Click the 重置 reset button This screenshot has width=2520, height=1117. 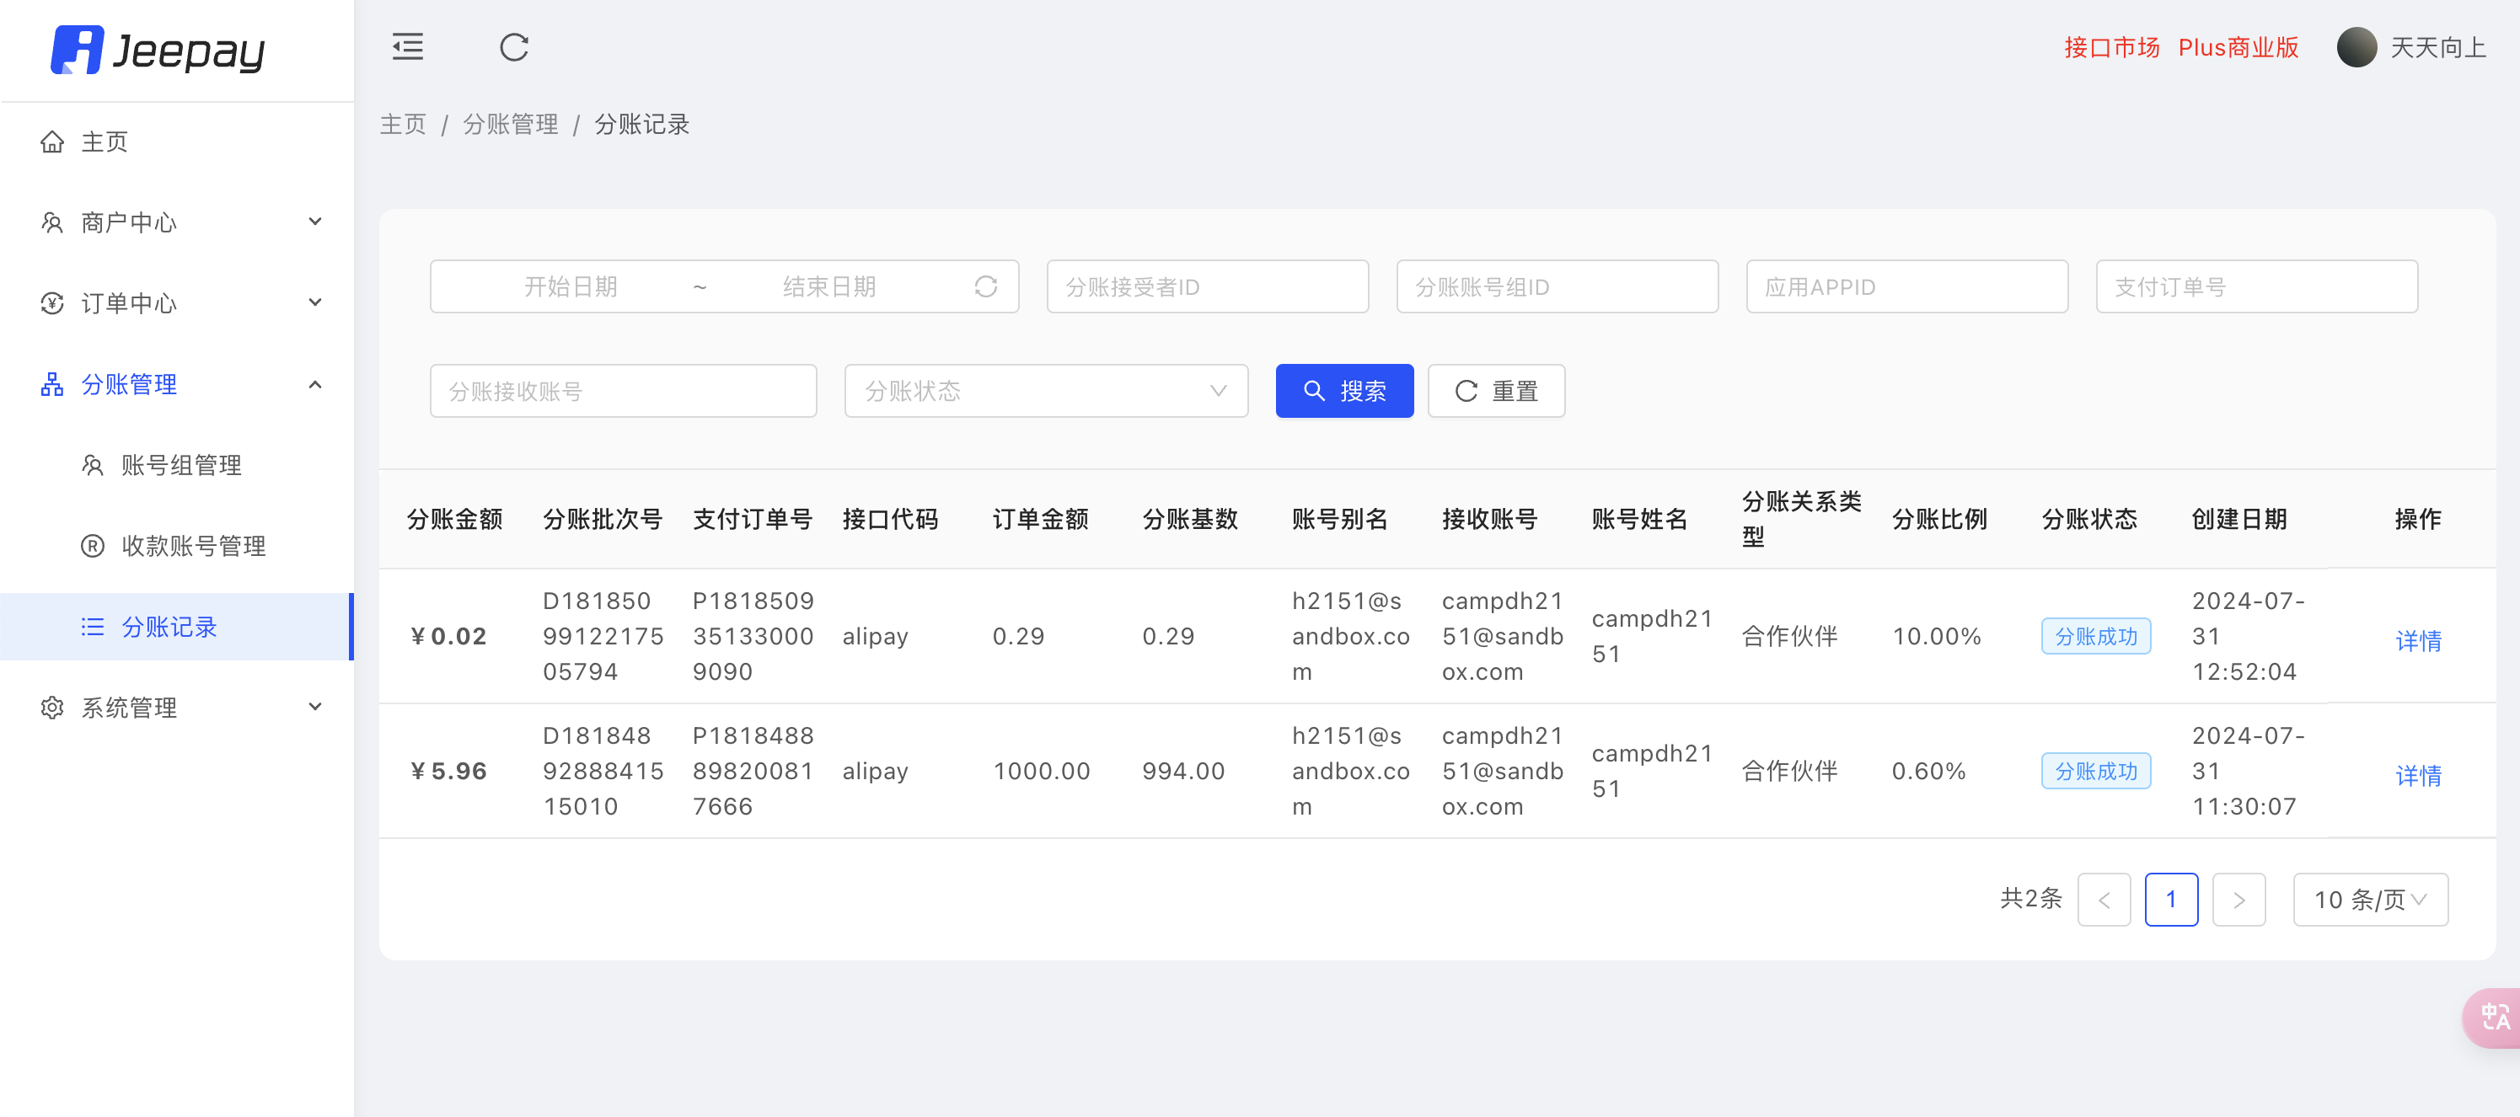1496,391
